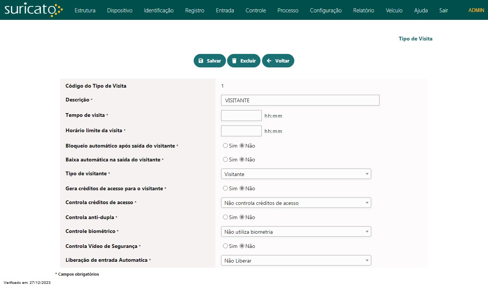
Task: Click the Código do Tipo de Visita label
Action: [96, 86]
